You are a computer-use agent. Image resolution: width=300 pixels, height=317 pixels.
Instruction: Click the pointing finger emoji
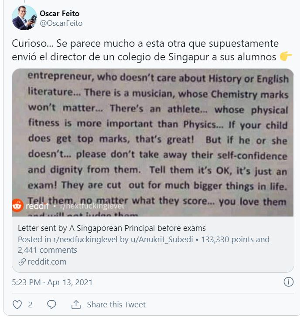click(x=286, y=56)
